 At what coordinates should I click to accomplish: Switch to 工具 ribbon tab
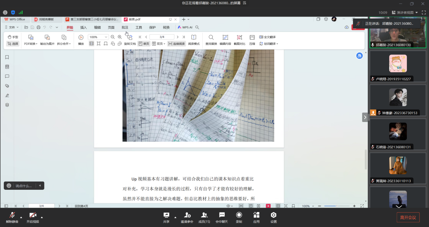(139, 27)
